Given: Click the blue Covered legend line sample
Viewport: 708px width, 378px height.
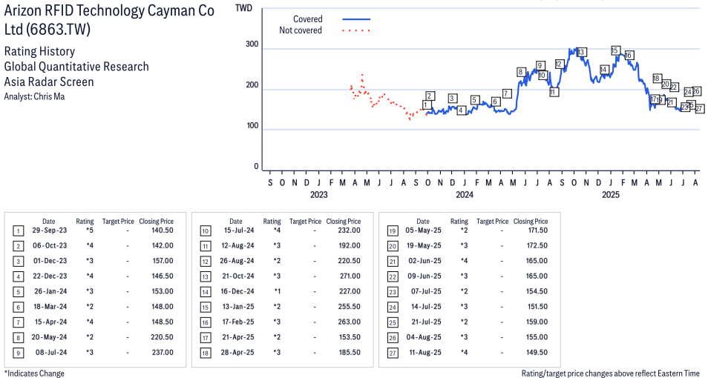Looking at the screenshot, I should point(356,19).
